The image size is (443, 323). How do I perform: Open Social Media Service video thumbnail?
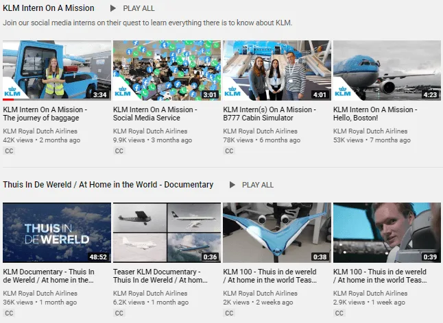click(x=167, y=70)
